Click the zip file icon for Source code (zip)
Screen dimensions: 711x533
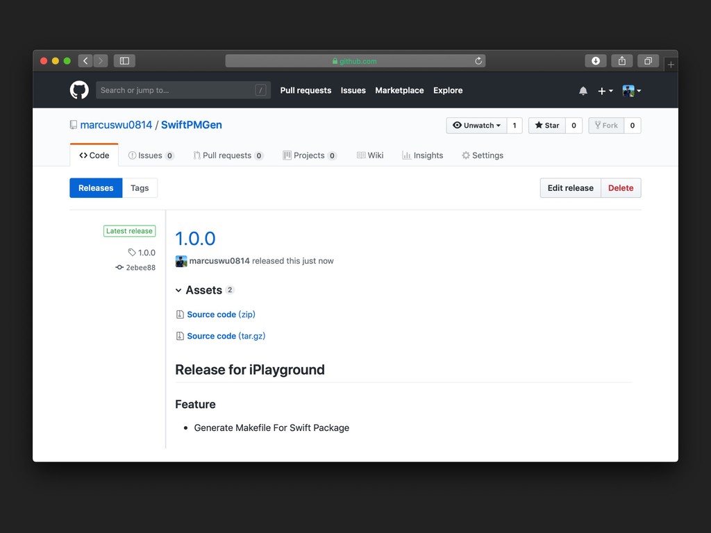[x=180, y=314]
